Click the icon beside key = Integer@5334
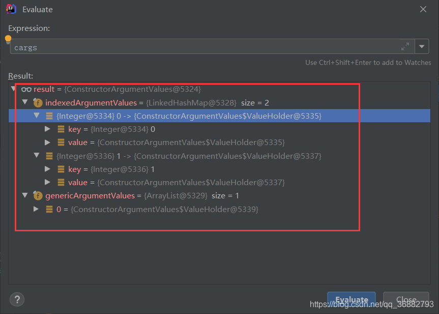This screenshot has height=314, width=439. click(x=61, y=129)
